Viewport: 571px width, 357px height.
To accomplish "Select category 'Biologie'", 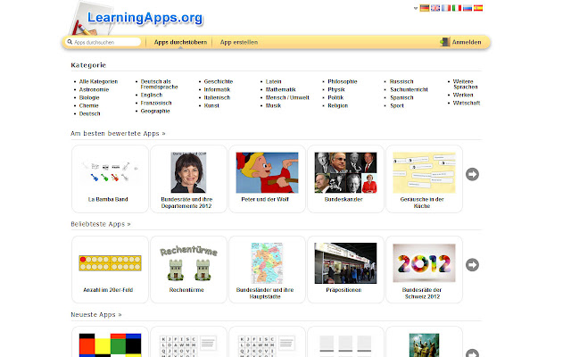I will pyautogui.click(x=89, y=97).
